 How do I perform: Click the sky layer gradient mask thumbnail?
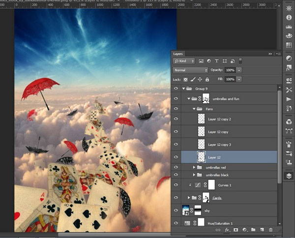pos(198,210)
